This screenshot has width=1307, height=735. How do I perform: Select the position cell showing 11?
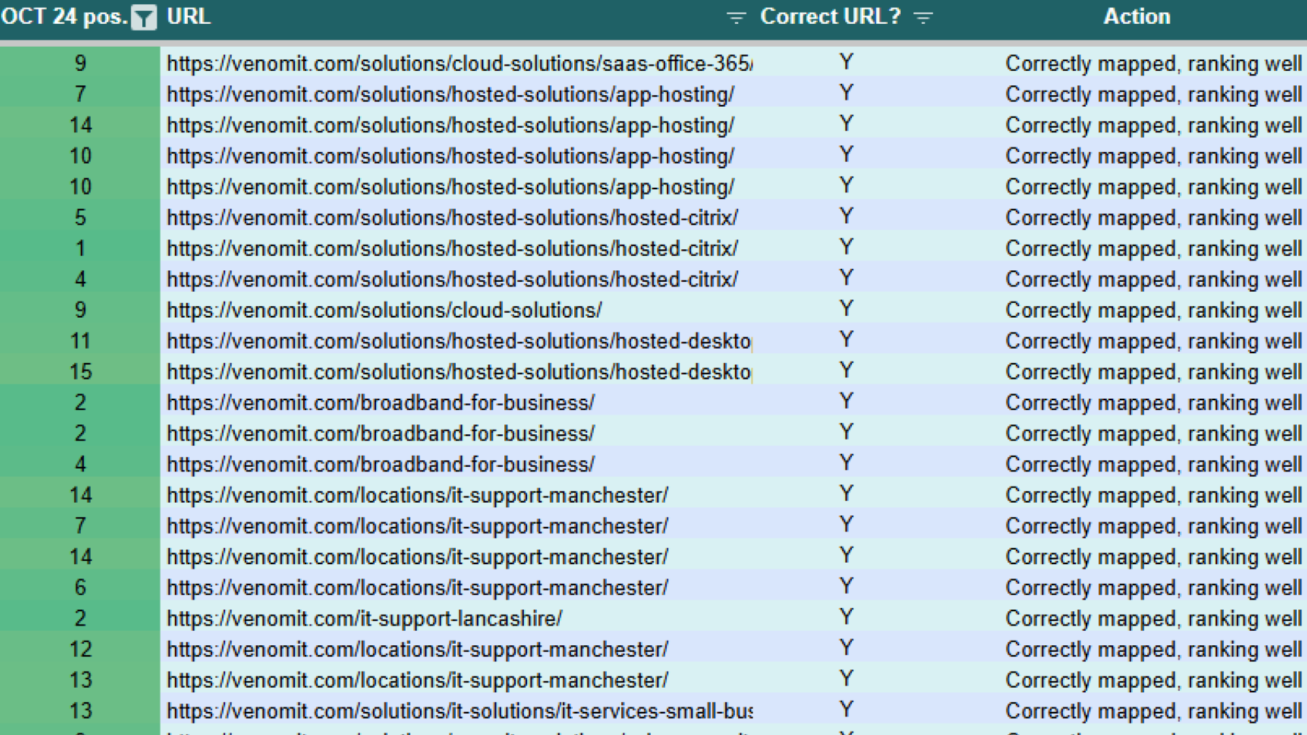pyautogui.click(x=80, y=341)
